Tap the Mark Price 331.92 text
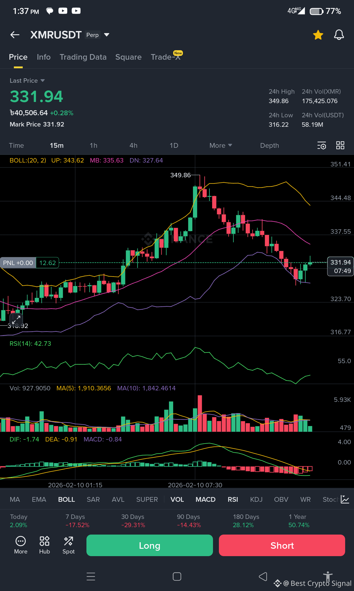The image size is (354, 591). point(37,124)
